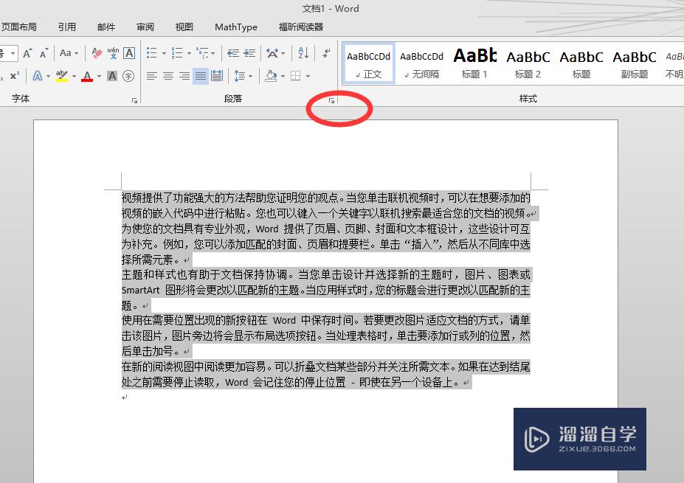Select the Character Border icon
Screen dimensions: 684x483
click(x=129, y=52)
